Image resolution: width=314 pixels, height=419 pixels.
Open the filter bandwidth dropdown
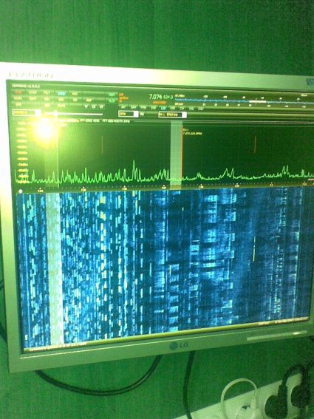pyautogui.click(x=184, y=115)
